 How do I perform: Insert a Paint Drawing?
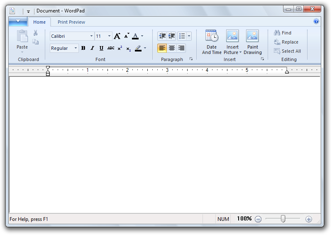point(253,42)
